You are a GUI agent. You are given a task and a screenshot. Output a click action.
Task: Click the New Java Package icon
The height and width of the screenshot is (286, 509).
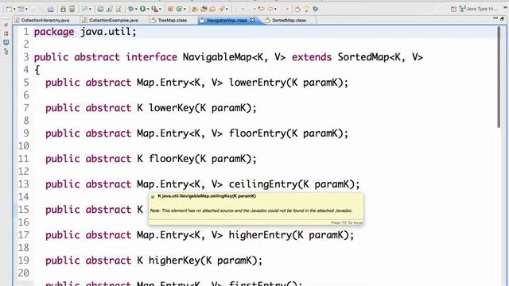point(170,9)
